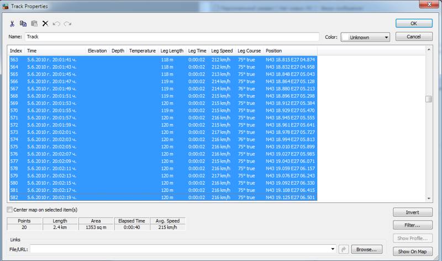The width and height of the screenshot is (442, 261).
Task: Click the Cut scissors icon
Action: coord(12,24)
